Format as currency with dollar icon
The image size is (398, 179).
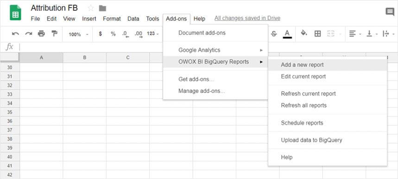point(101,34)
